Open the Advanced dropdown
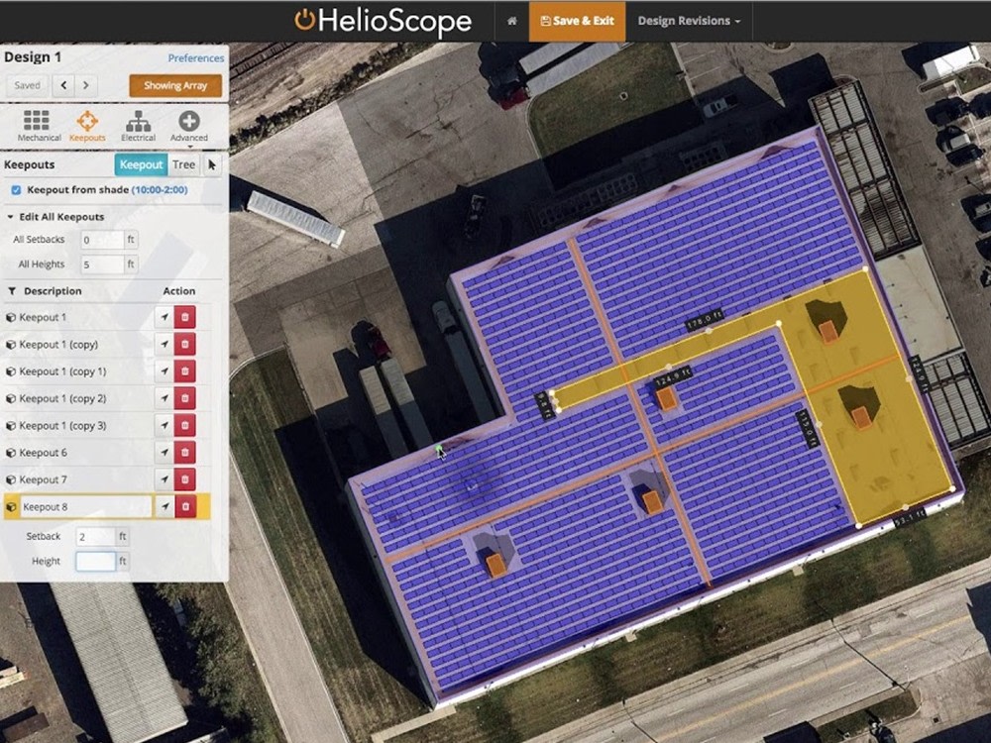 (188, 126)
